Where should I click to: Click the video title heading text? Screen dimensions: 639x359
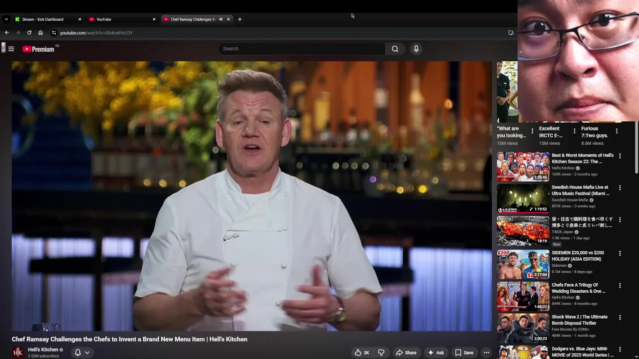coord(130,339)
